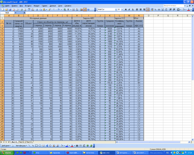Switch to the Лист2 sheet tab
The height and width of the screenshot is (155, 194).
[21, 142]
